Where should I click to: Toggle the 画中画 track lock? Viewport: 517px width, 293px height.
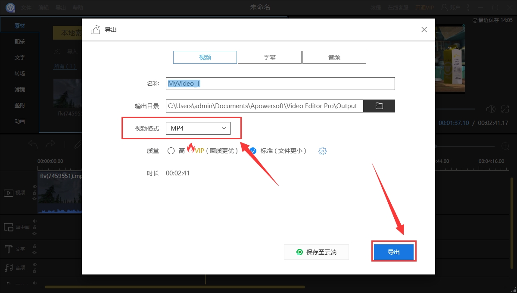(x=34, y=227)
